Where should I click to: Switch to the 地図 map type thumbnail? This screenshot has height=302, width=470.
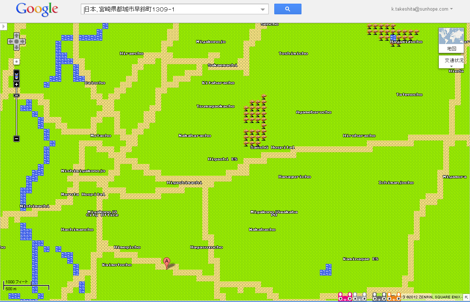click(x=451, y=40)
